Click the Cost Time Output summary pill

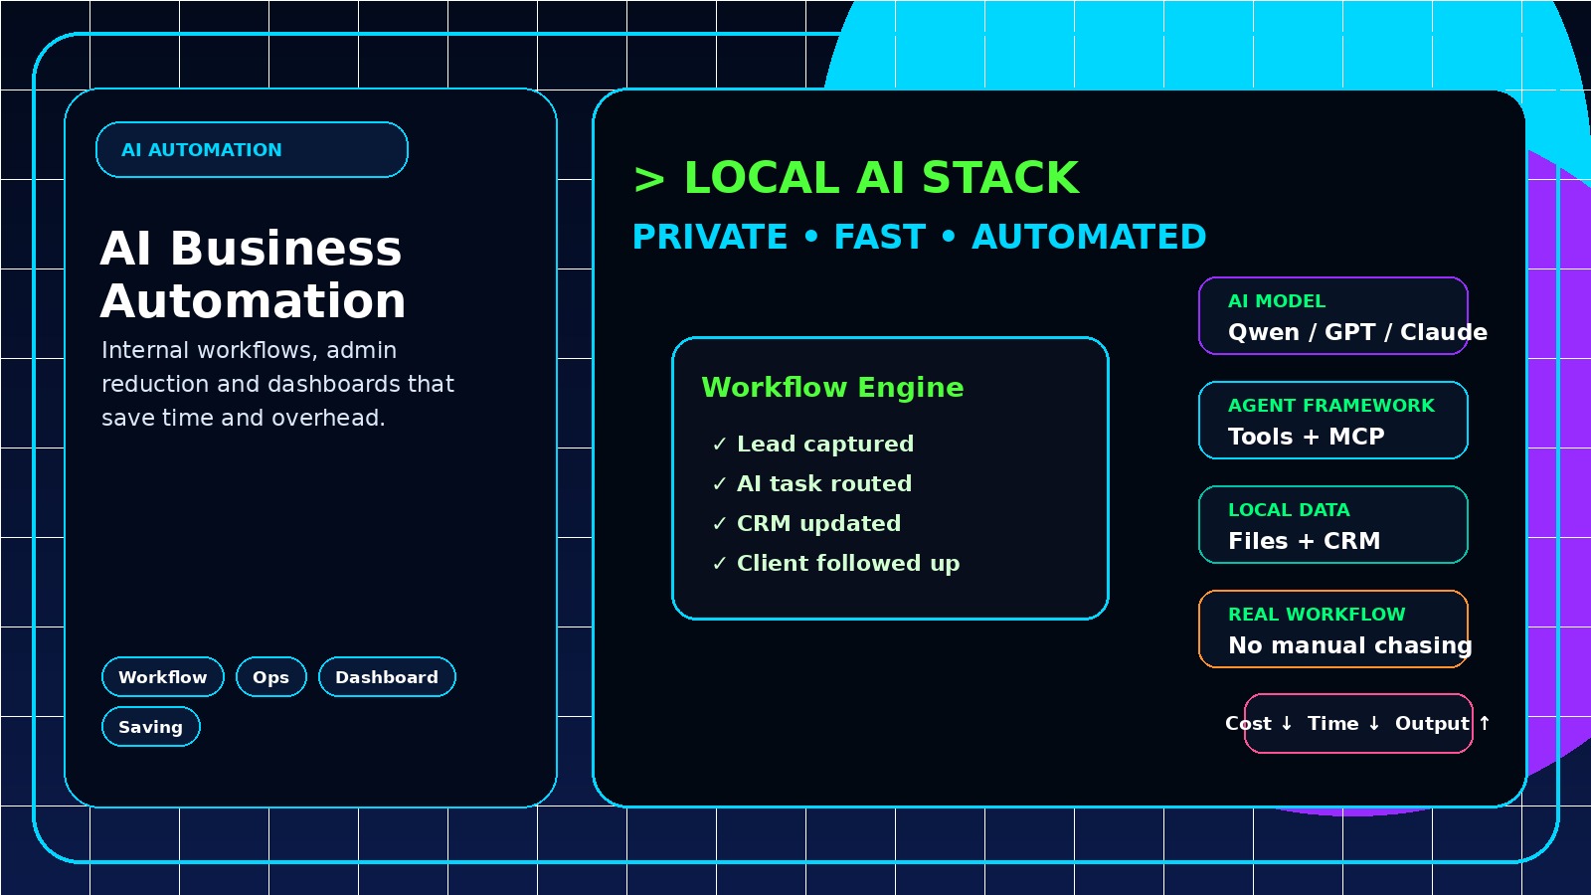(x=1358, y=723)
